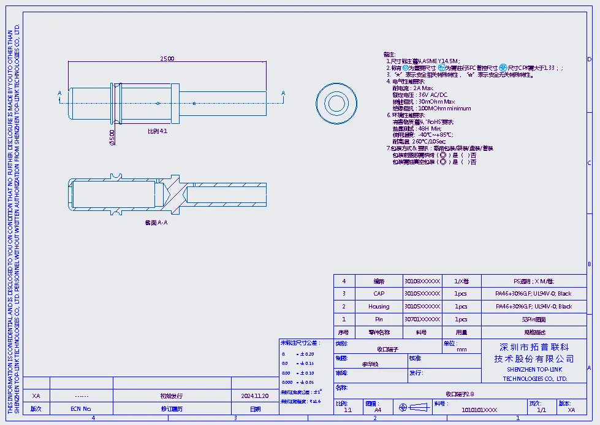Click the empty 否 bracket for 包装需抽真空包装
This screenshot has width=600, height=425.
(x=466, y=162)
